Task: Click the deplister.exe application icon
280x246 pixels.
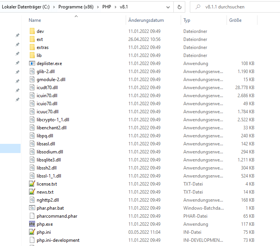Action: pos(32,64)
